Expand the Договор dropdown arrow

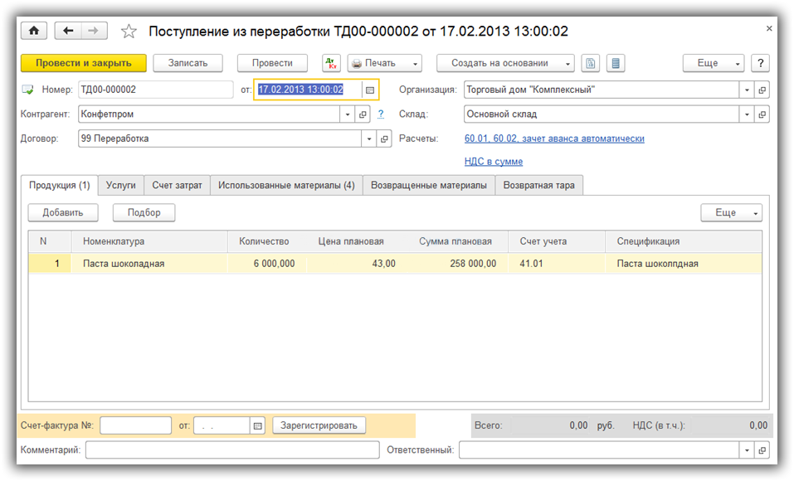[369, 139]
